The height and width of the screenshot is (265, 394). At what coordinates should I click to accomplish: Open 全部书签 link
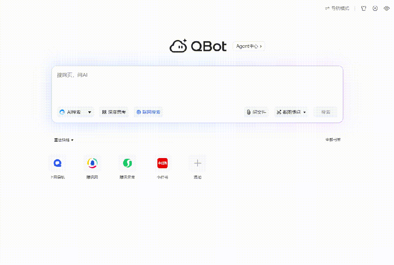(x=333, y=140)
